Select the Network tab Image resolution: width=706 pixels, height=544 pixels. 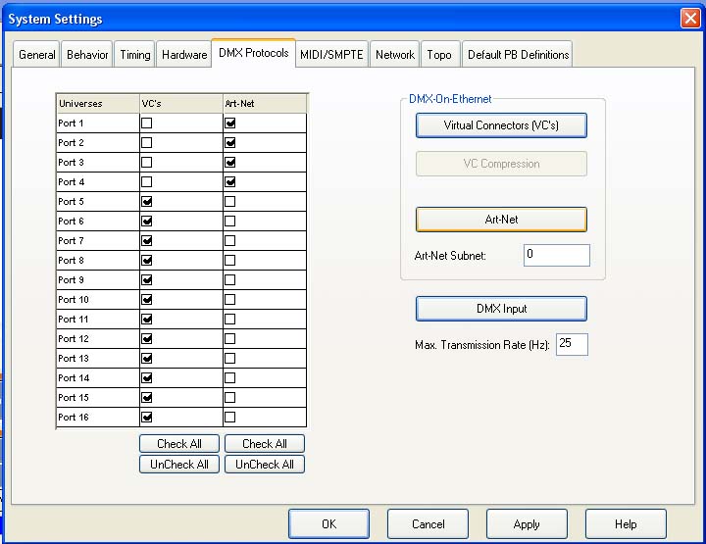point(395,55)
